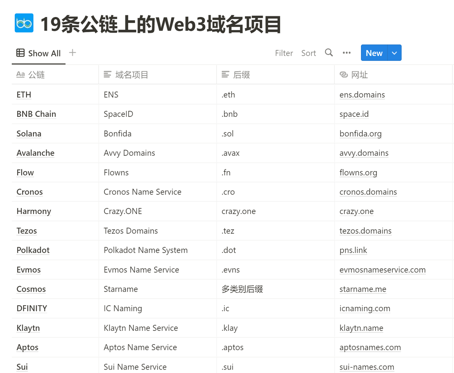Click the text icon in 后缀 header
The image size is (454, 373).
225,74
